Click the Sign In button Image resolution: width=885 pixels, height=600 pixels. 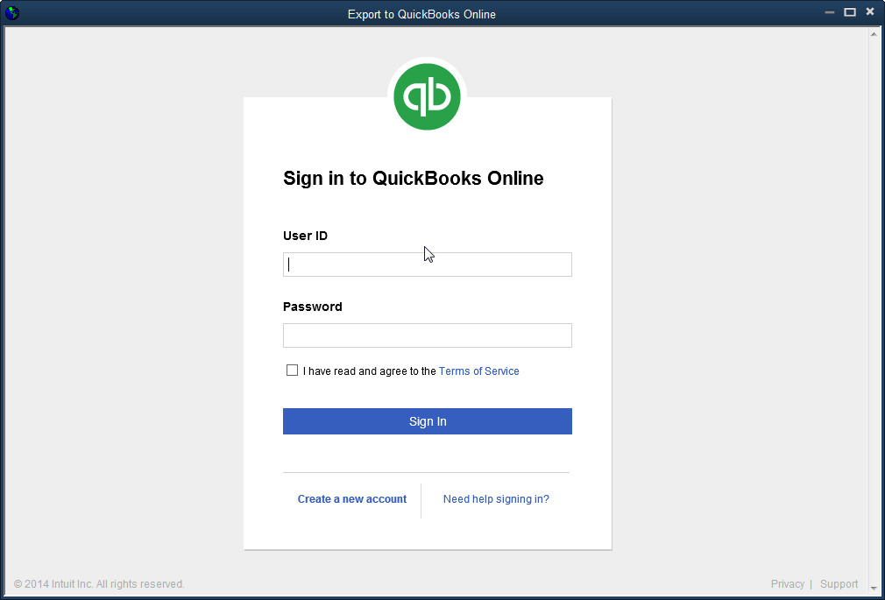[427, 421]
